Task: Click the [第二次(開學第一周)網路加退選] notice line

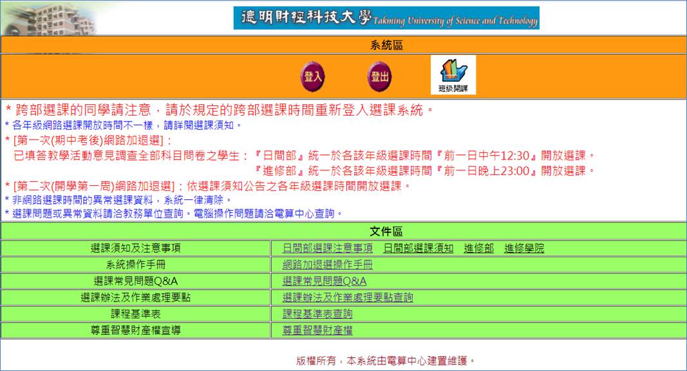Action: click(208, 186)
